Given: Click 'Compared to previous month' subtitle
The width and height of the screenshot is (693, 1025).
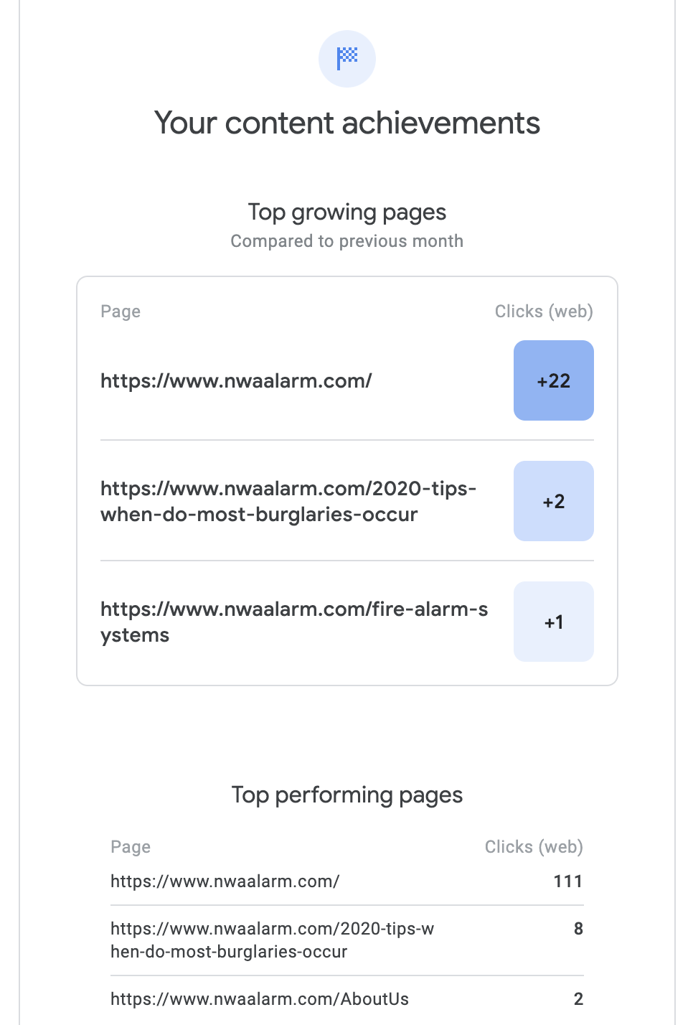Looking at the screenshot, I should tap(347, 241).
